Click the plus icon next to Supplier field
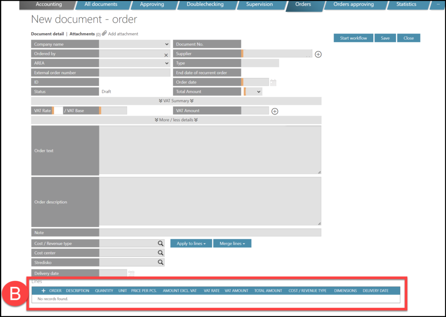This screenshot has width=446, height=317. point(318,54)
